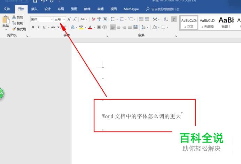Apply character shading gray A icon

tap(99, 27)
